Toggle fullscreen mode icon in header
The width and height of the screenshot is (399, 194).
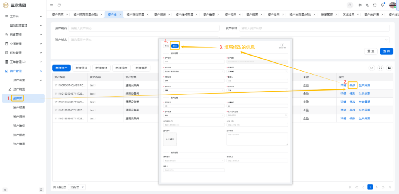click(375, 5)
